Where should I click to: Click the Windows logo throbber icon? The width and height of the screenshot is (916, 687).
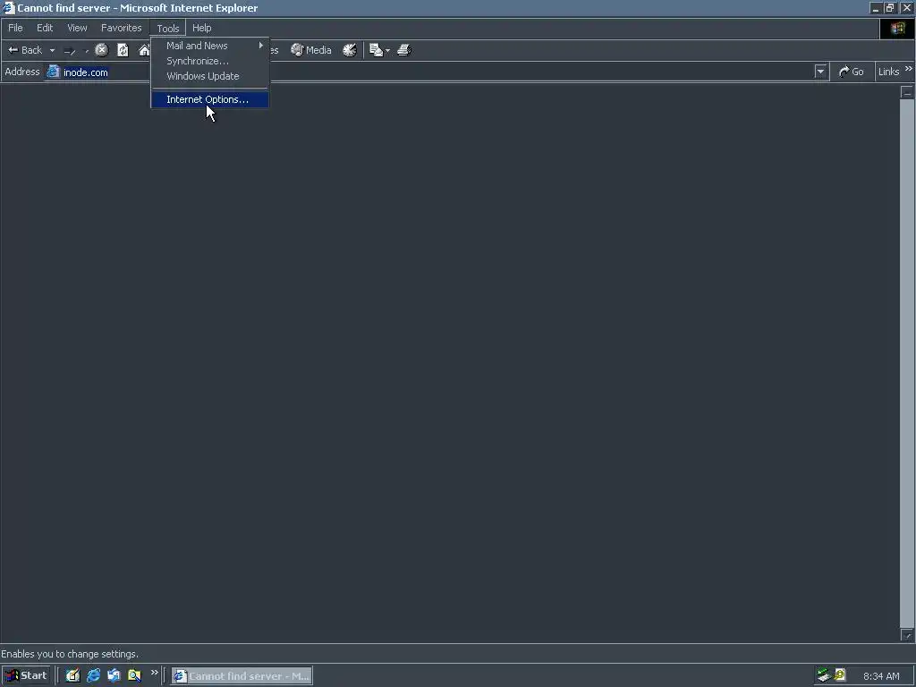click(x=897, y=28)
